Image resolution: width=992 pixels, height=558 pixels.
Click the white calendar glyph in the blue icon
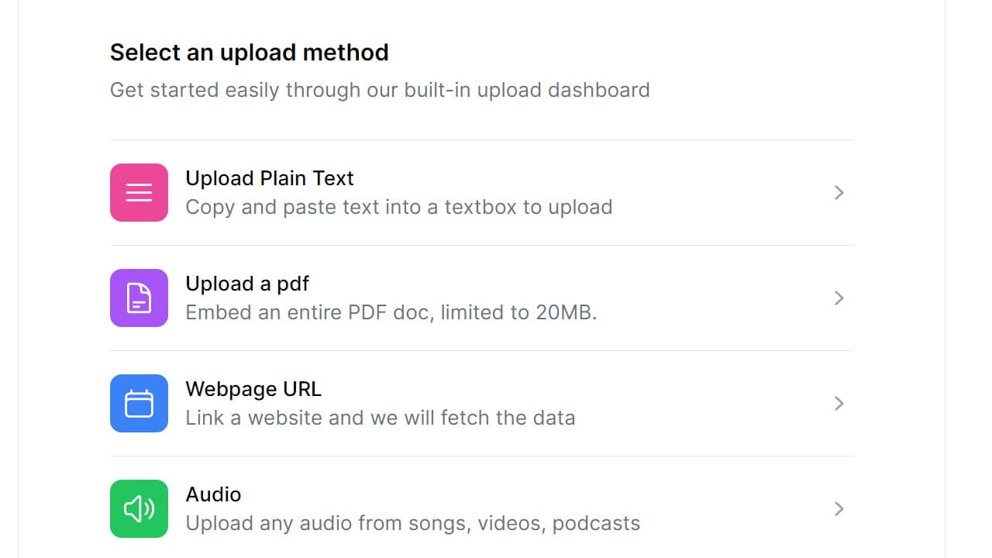click(139, 403)
